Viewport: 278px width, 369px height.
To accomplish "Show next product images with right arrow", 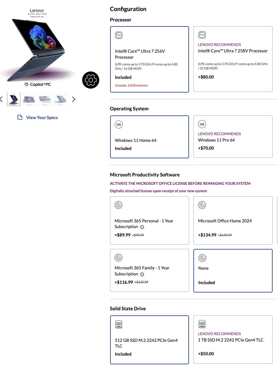I will [74, 99].
